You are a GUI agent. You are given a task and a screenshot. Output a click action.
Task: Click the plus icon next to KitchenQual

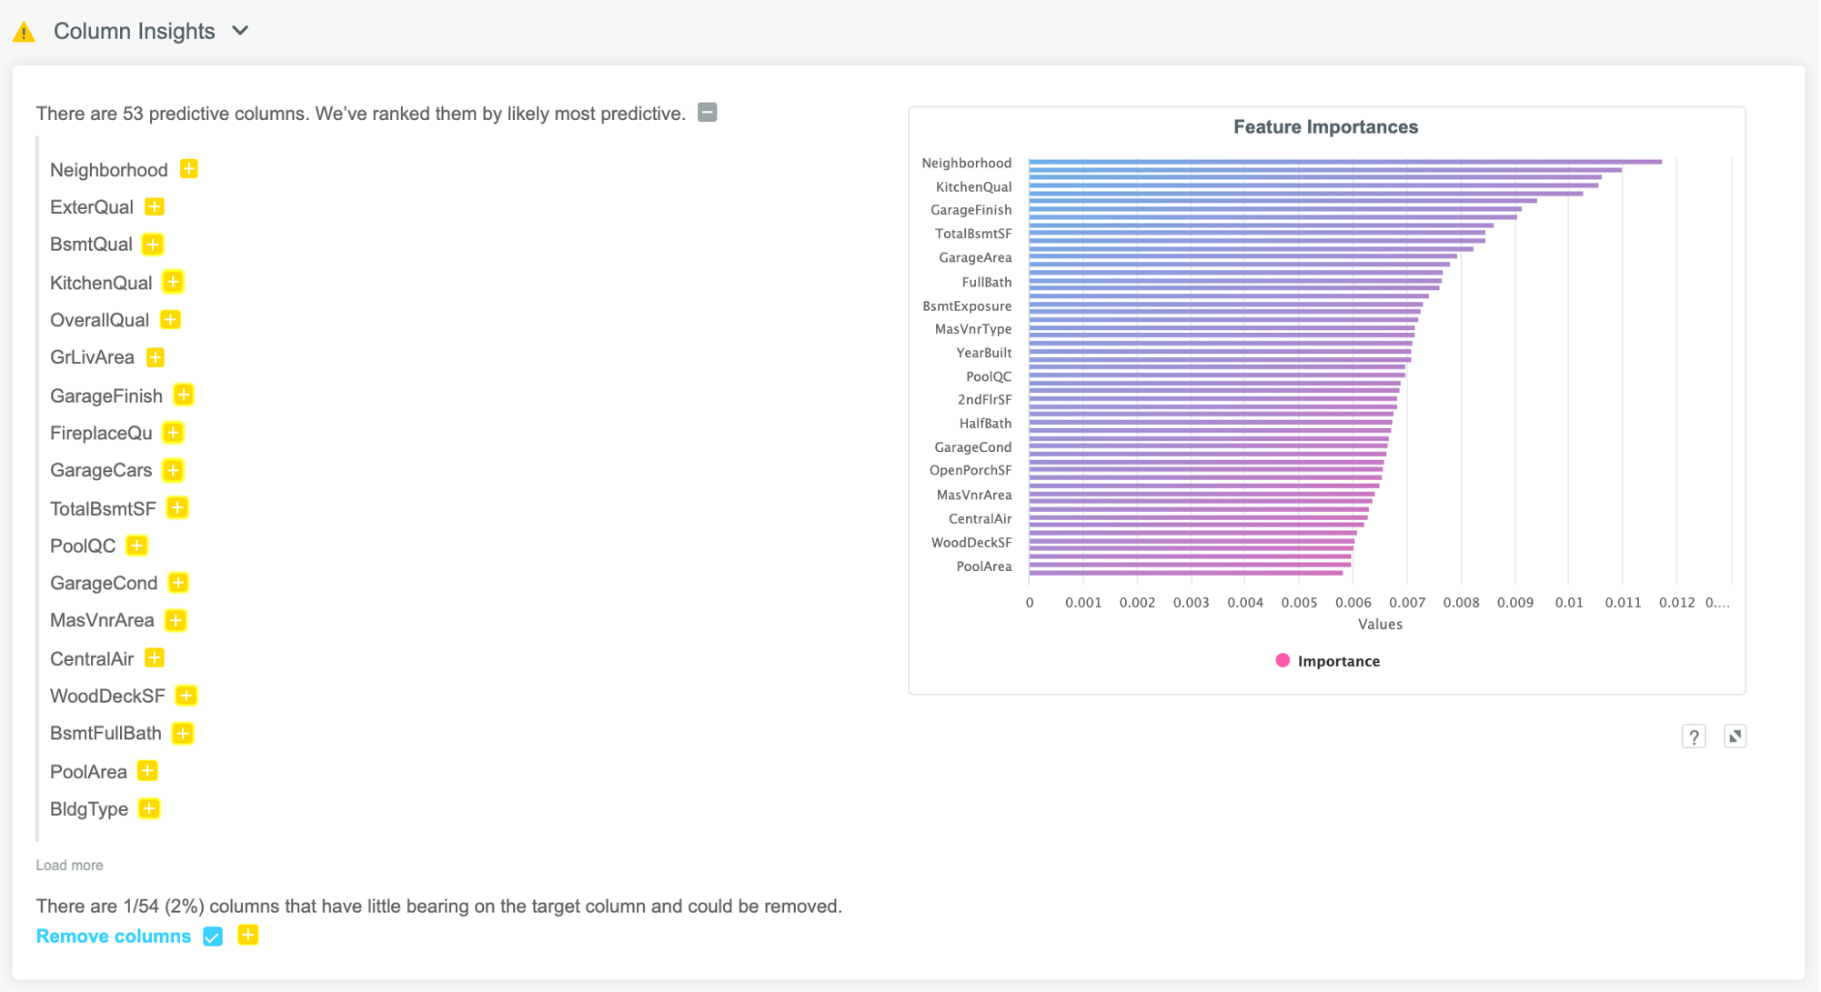pos(173,282)
